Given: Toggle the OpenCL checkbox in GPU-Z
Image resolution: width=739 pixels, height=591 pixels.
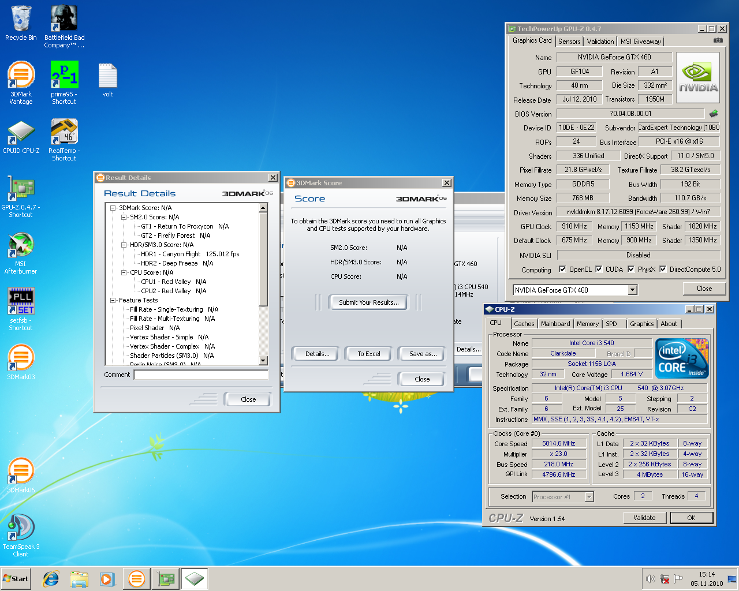Looking at the screenshot, I should coord(562,269).
